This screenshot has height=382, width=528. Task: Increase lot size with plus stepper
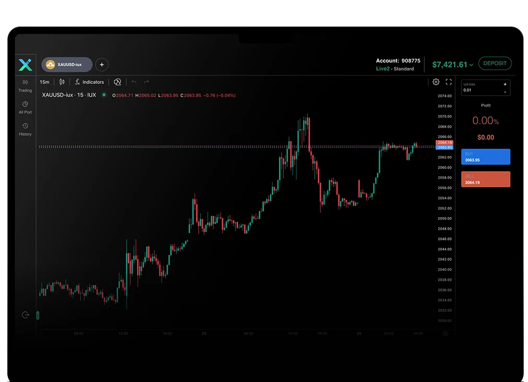point(505,84)
